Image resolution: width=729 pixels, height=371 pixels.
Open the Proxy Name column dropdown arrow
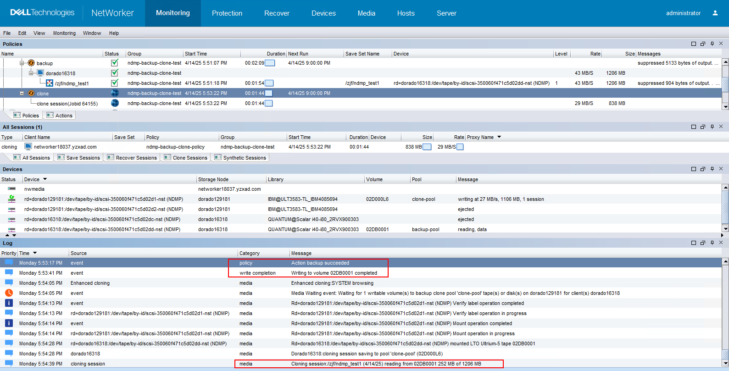coord(499,137)
